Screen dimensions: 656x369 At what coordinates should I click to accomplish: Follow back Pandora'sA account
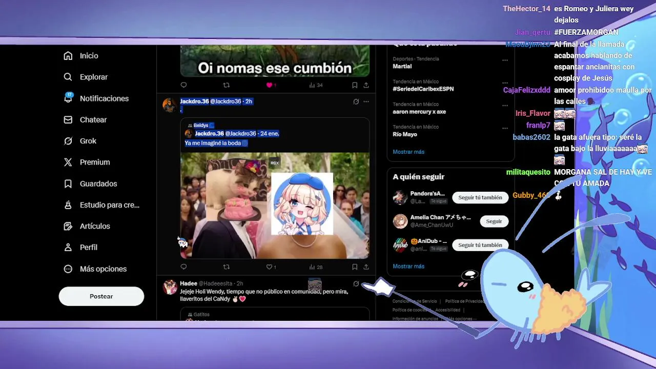[480, 197]
